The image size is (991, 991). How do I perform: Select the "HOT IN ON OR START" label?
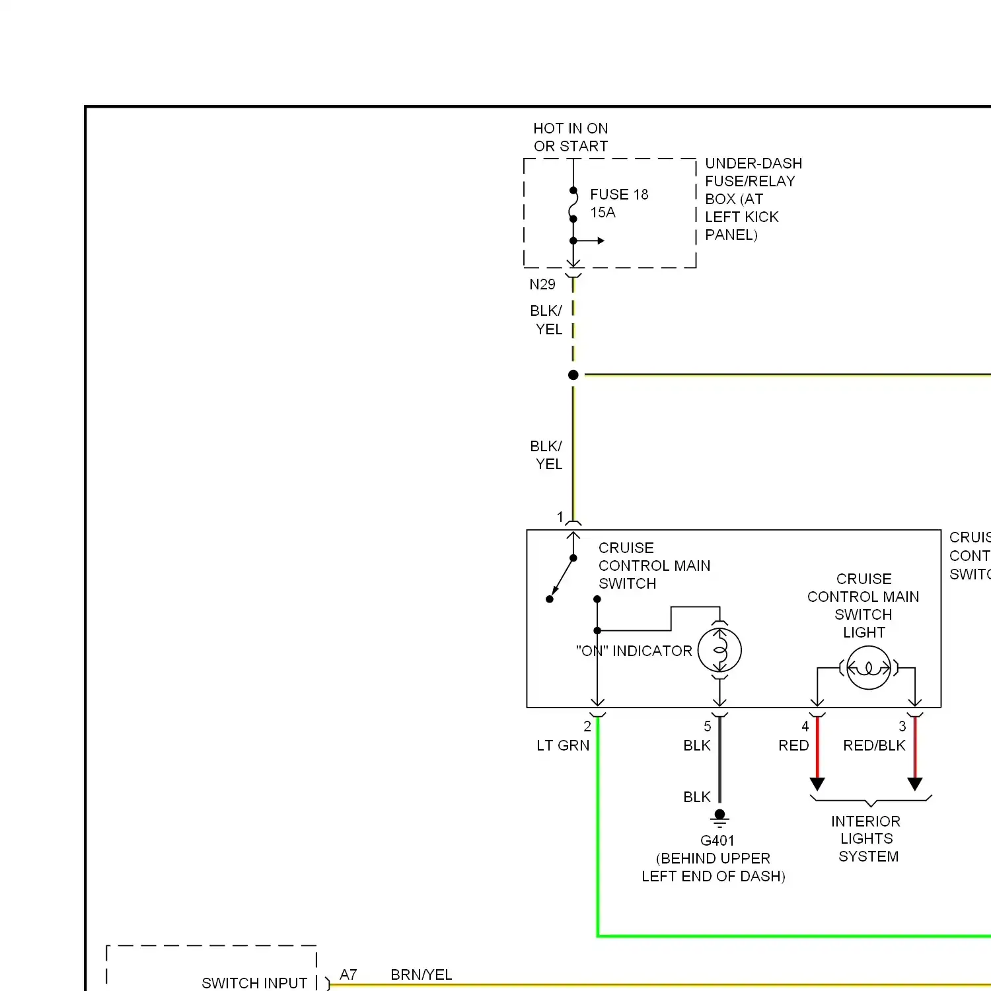571,137
